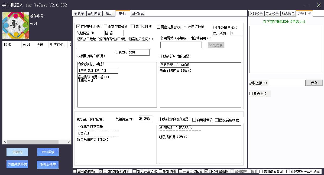This screenshot has height=175, width=324.
Task: Click the 保存 button
Action: [314, 83]
